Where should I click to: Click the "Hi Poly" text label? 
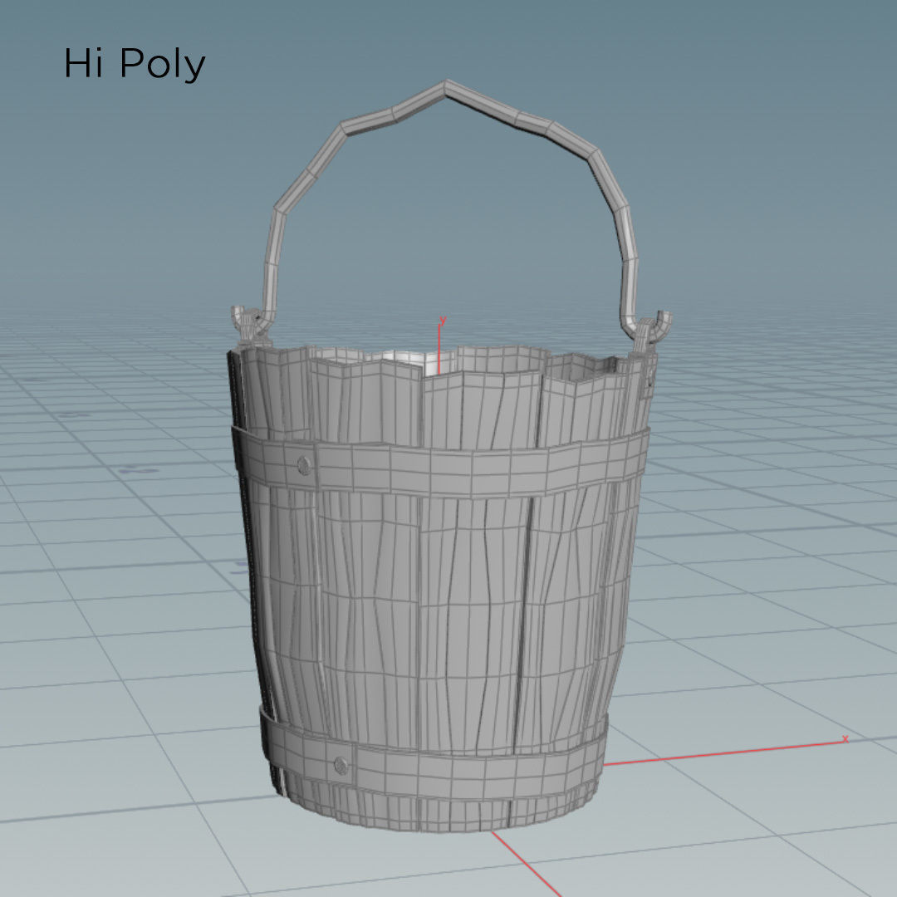(x=135, y=64)
